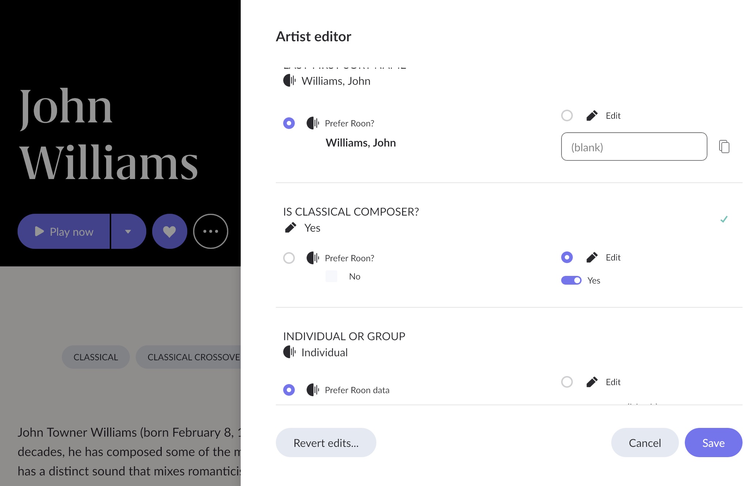755x486 pixels.
Task: Select the Edit radio for Individual or Group
Action: (567, 382)
